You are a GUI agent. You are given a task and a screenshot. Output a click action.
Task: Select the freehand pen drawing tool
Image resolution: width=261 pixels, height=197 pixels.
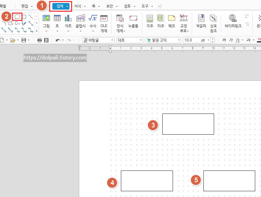24,23
